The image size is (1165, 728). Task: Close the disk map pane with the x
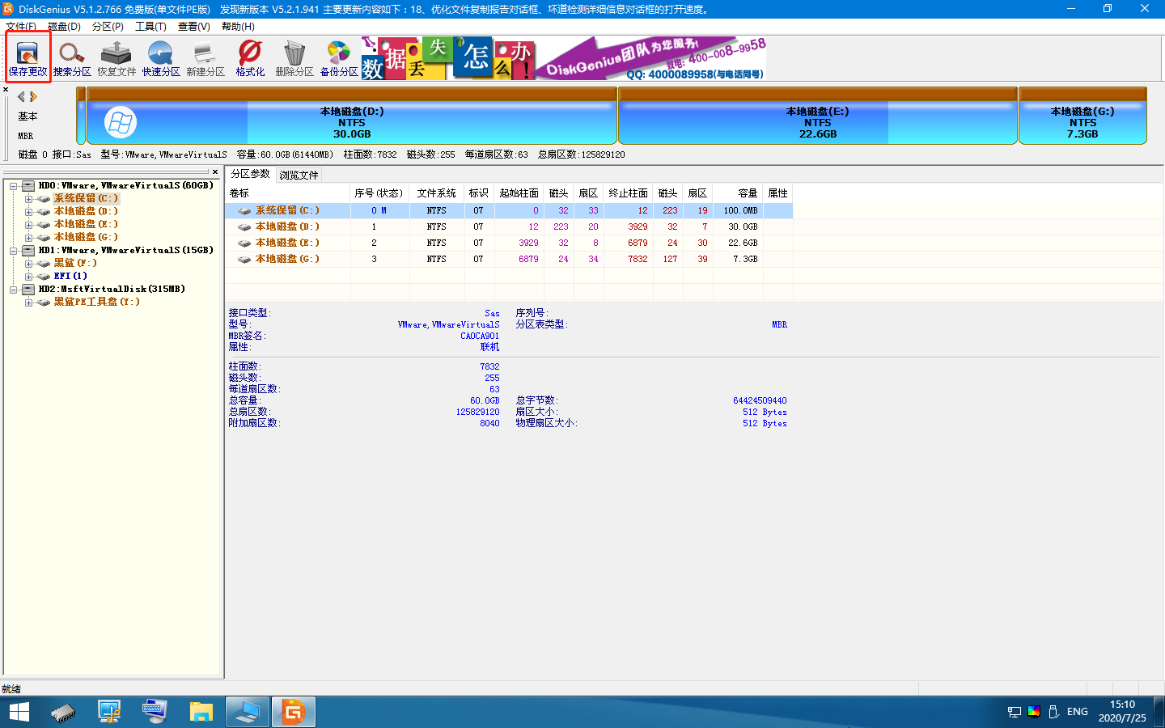click(6, 89)
